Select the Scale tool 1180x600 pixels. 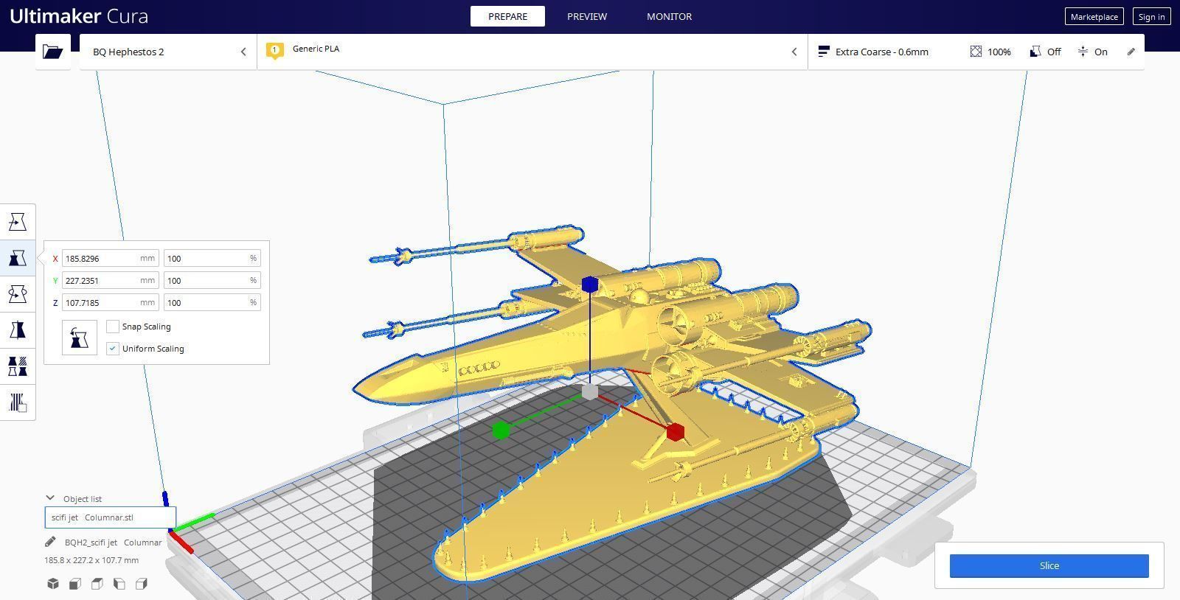(18, 258)
